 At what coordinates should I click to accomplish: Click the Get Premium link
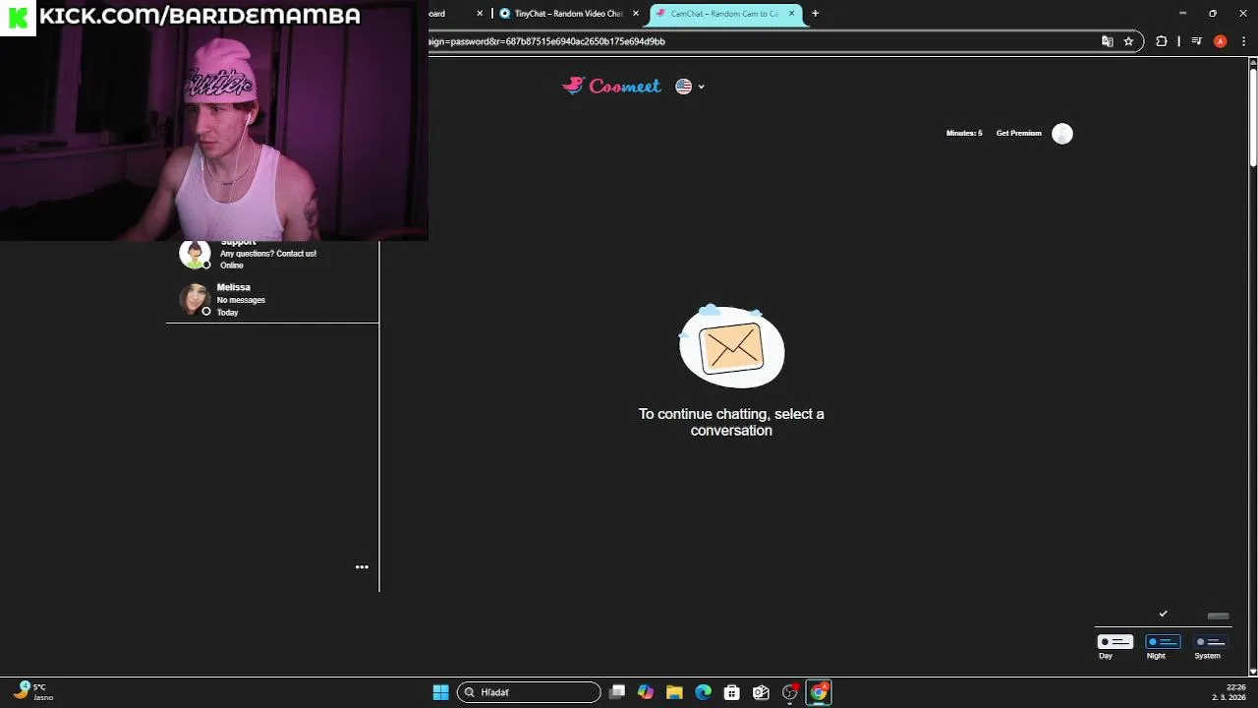[x=1018, y=133]
